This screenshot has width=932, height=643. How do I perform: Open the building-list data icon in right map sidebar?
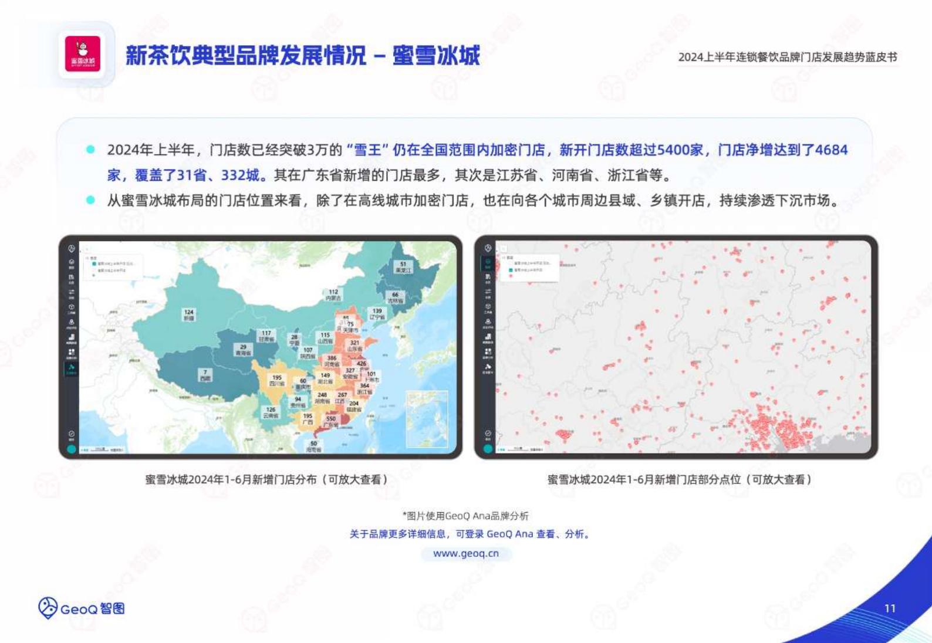tap(488, 278)
